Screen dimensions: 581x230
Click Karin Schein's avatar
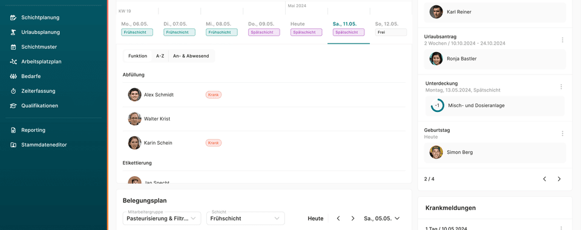pos(134,143)
